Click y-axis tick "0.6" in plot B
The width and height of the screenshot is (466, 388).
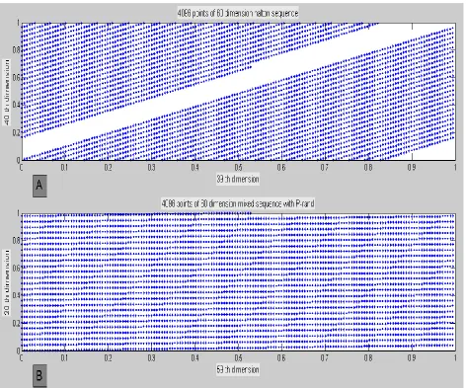click(x=17, y=268)
